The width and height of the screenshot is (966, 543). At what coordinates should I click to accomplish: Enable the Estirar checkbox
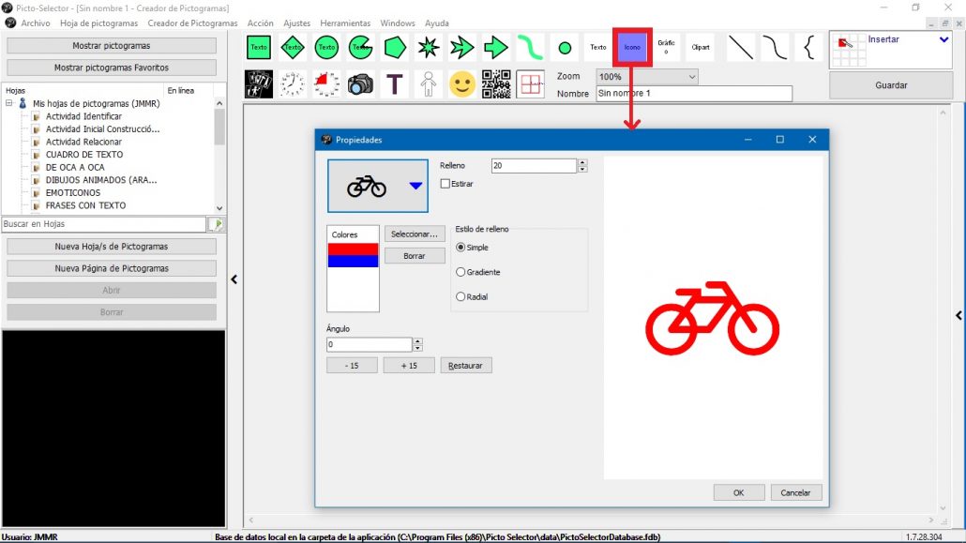click(445, 184)
